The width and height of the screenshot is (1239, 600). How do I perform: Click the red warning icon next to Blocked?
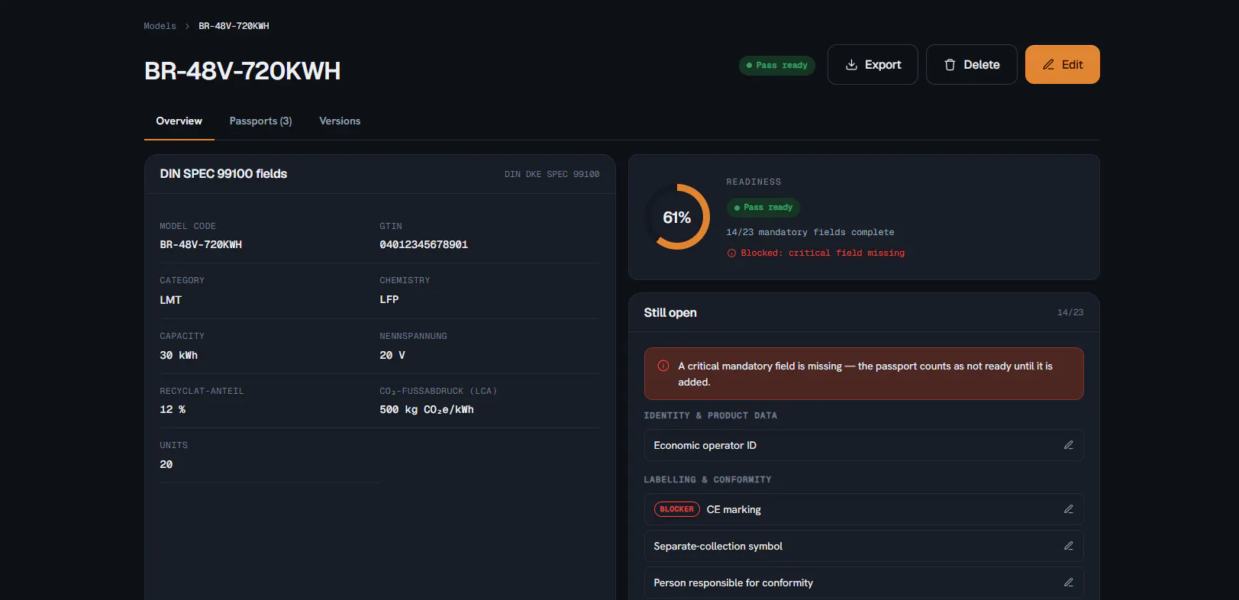[x=731, y=253]
